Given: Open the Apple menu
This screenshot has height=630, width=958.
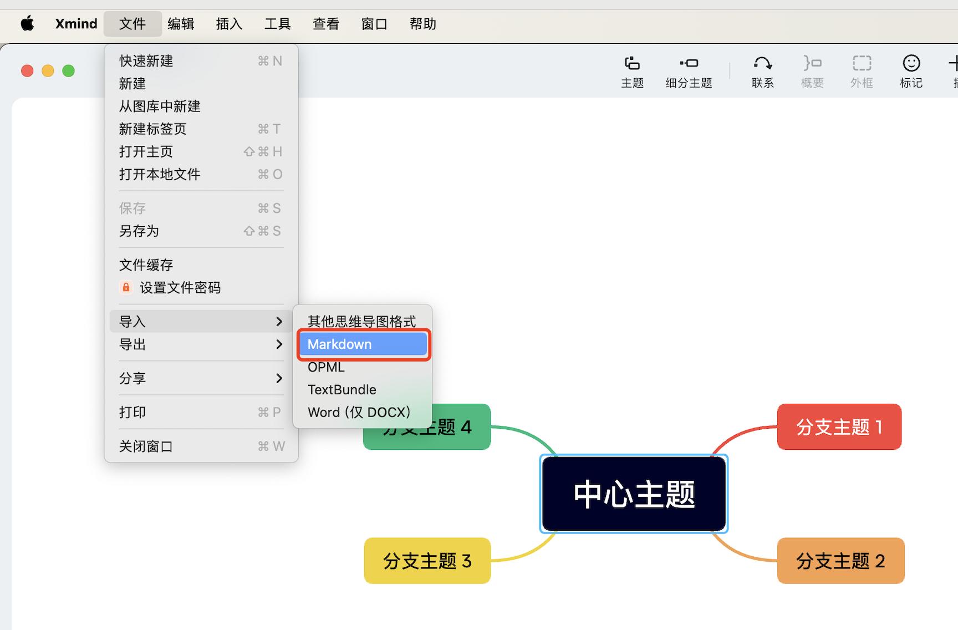Looking at the screenshot, I should click(27, 23).
